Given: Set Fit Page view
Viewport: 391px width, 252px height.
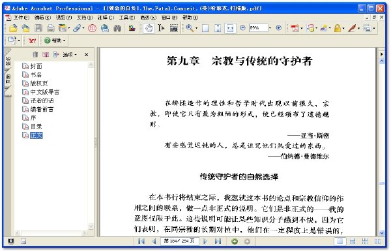Looking at the screenshot, I should coord(218,28).
